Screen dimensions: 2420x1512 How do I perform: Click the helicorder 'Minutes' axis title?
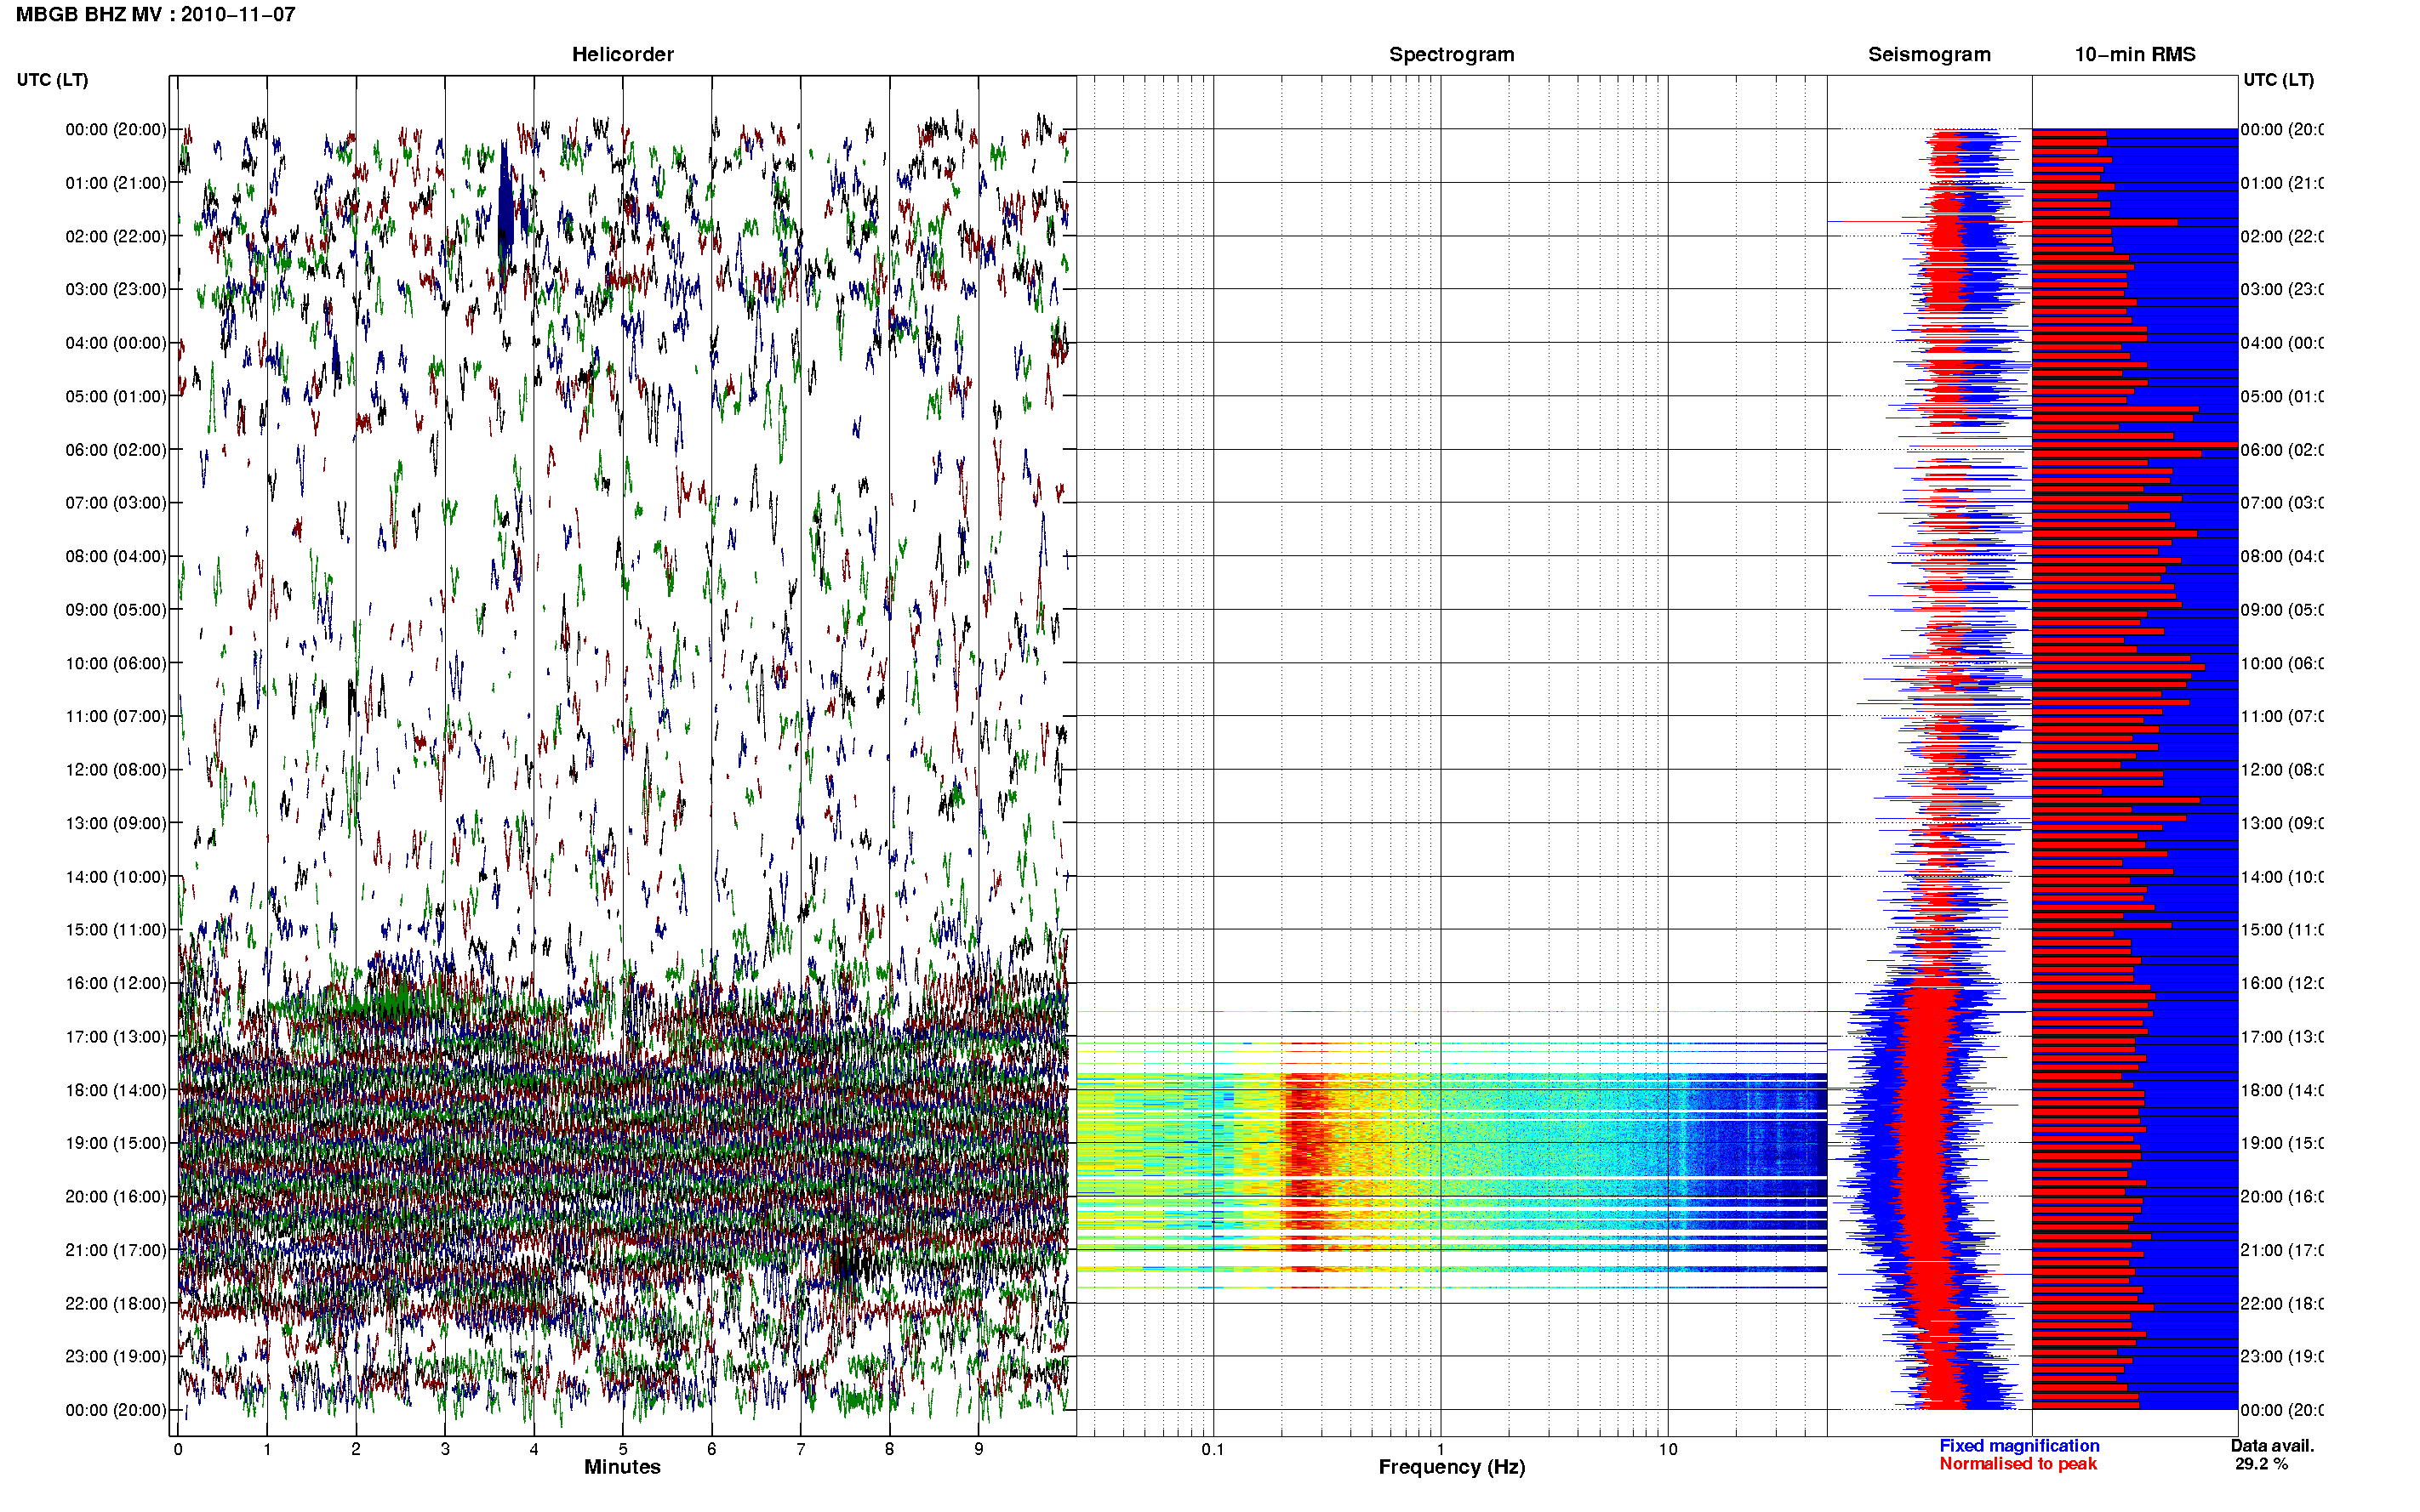[x=622, y=1467]
